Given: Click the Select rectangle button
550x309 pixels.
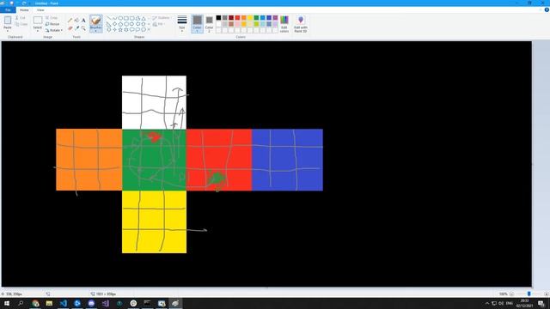Looking at the screenshot, I should coord(38,21).
